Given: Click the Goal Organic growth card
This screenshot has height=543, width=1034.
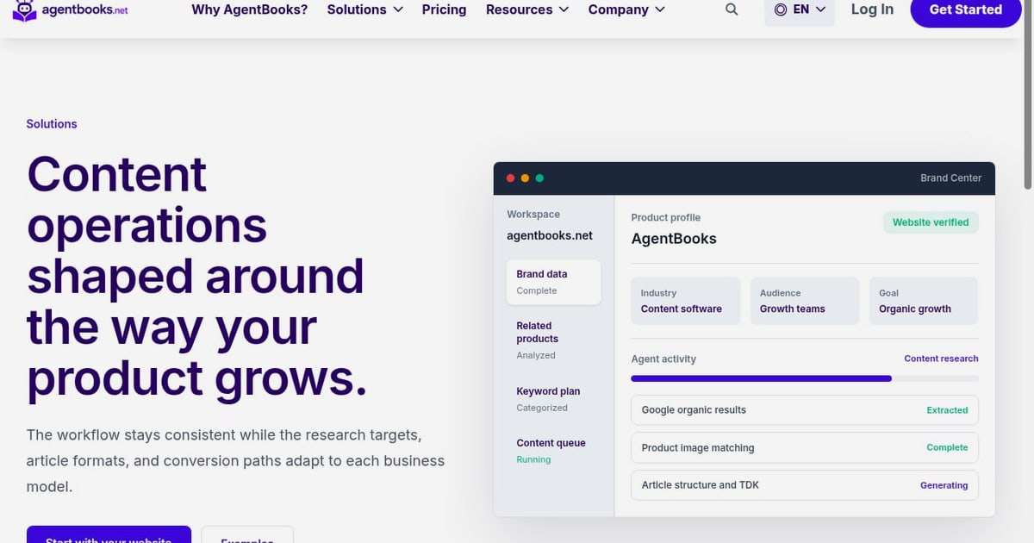Looking at the screenshot, I should pos(924,301).
